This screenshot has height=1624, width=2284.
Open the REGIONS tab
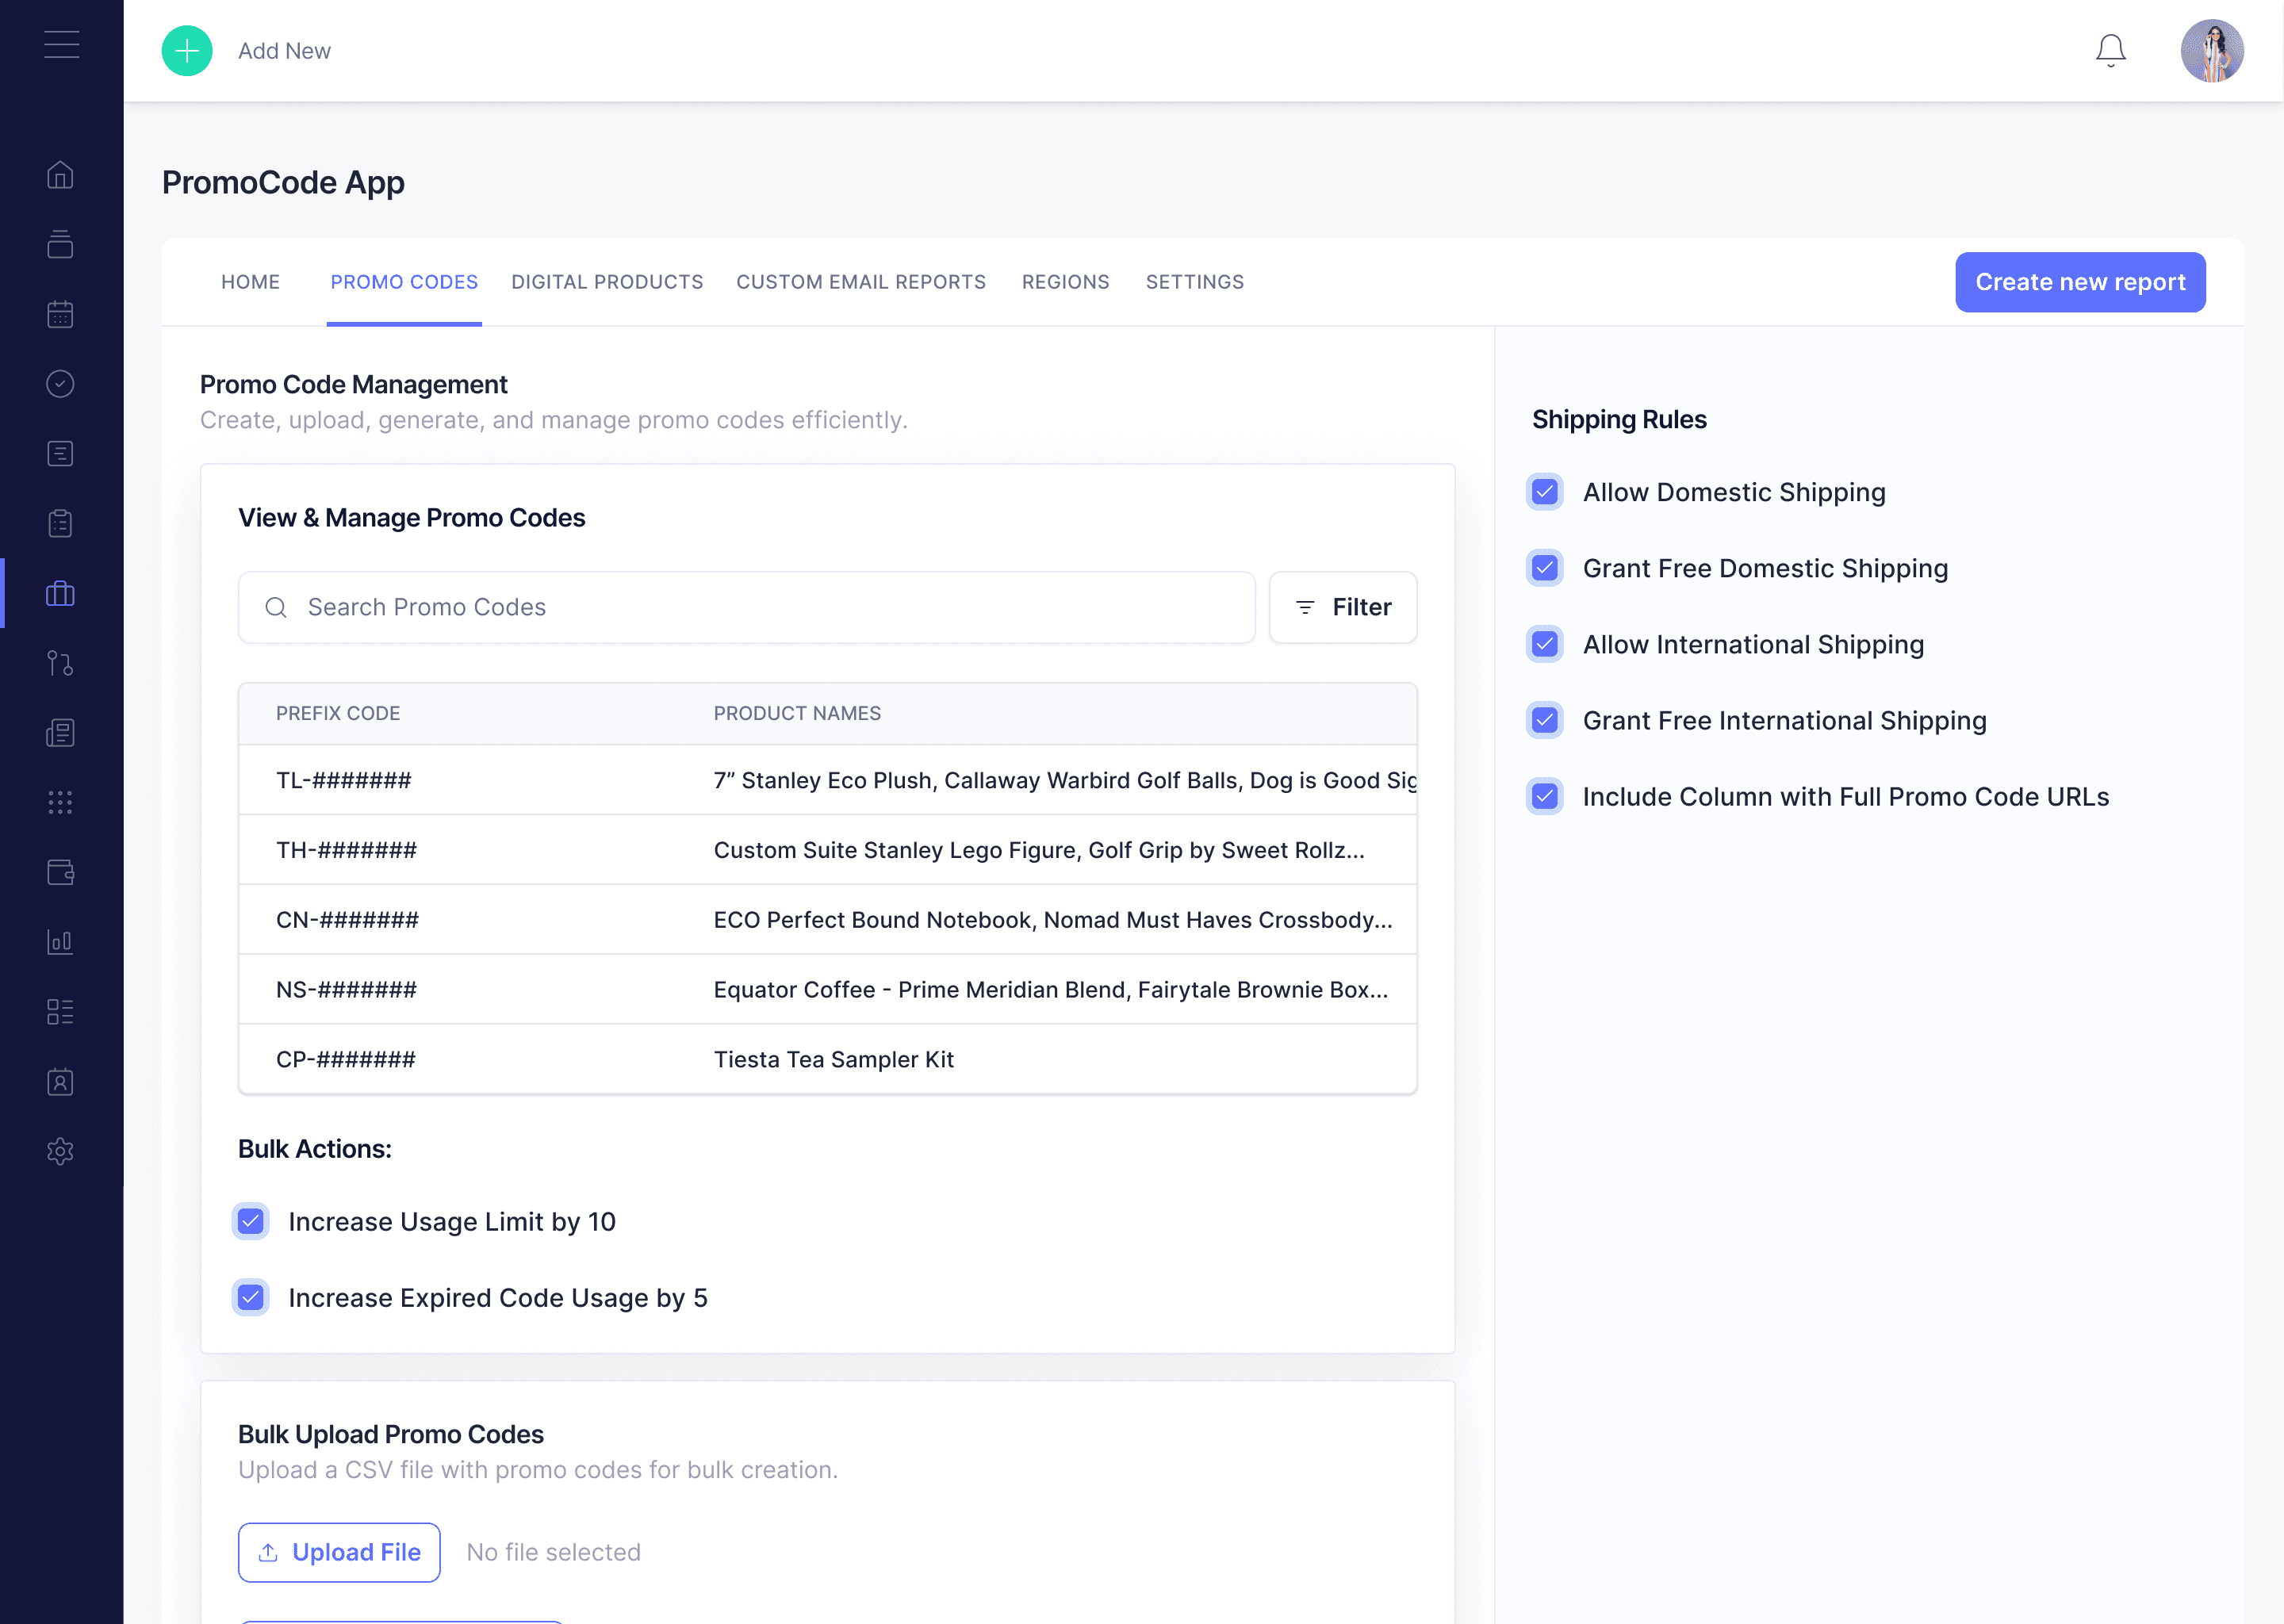pos(1065,282)
